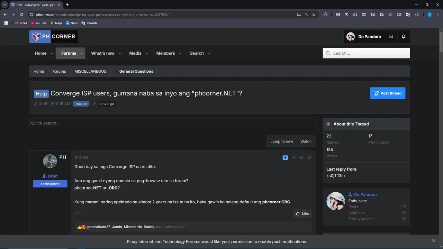
Task: Go to MISCELLANEOUS breadcrumb
Action: [90, 71]
